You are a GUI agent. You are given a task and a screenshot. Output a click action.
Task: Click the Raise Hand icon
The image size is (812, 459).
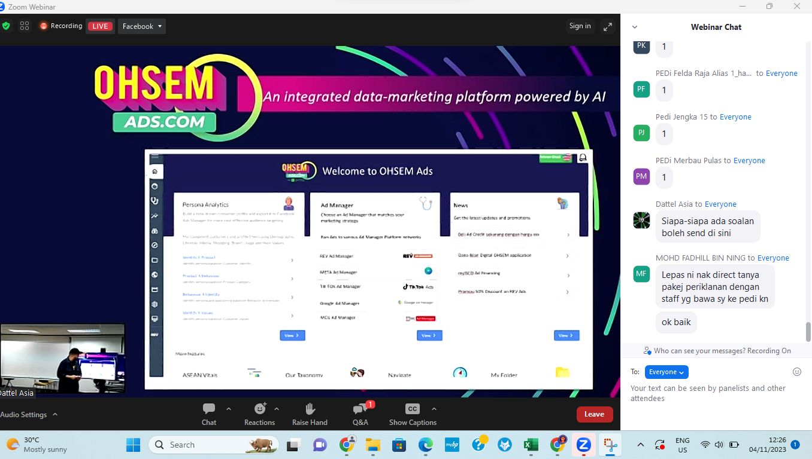310,409
